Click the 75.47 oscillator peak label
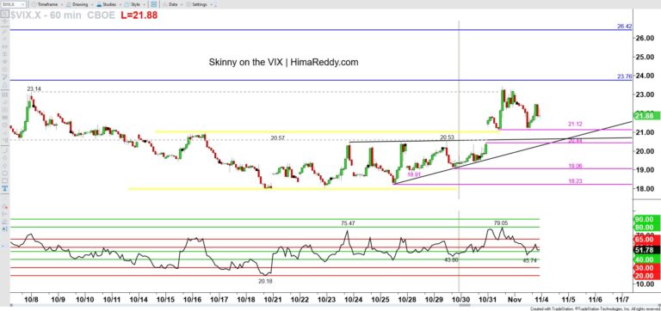This screenshot has height=311, width=661. click(349, 223)
